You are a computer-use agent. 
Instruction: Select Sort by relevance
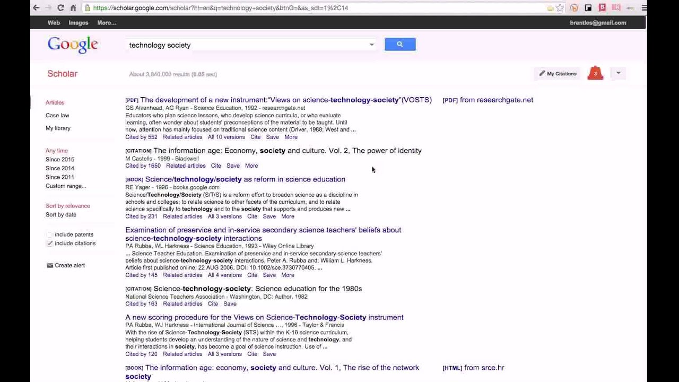pos(68,206)
